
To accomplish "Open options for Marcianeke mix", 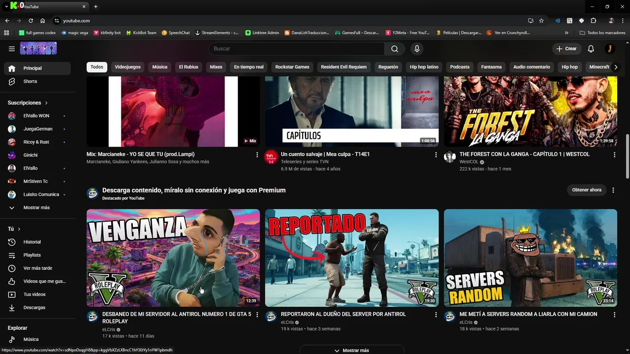I will (257, 154).
